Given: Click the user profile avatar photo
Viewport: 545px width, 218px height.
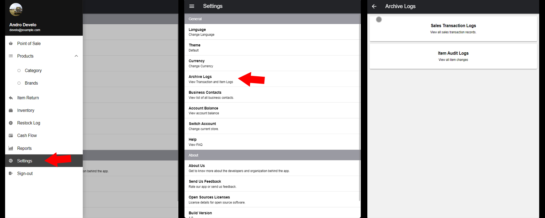Looking at the screenshot, I should coord(16,9).
